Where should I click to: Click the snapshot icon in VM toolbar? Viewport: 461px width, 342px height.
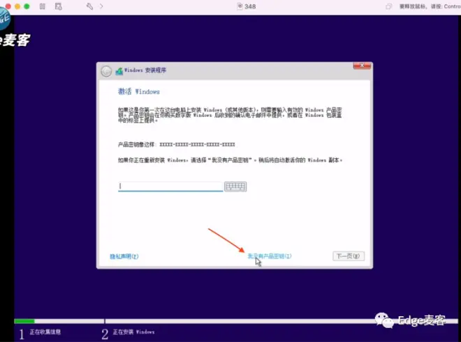(x=58, y=6)
